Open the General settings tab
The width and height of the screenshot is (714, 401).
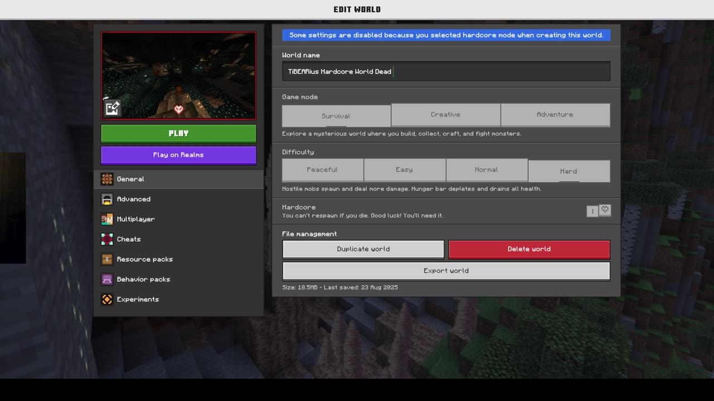pyautogui.click(x=178, y=179)
